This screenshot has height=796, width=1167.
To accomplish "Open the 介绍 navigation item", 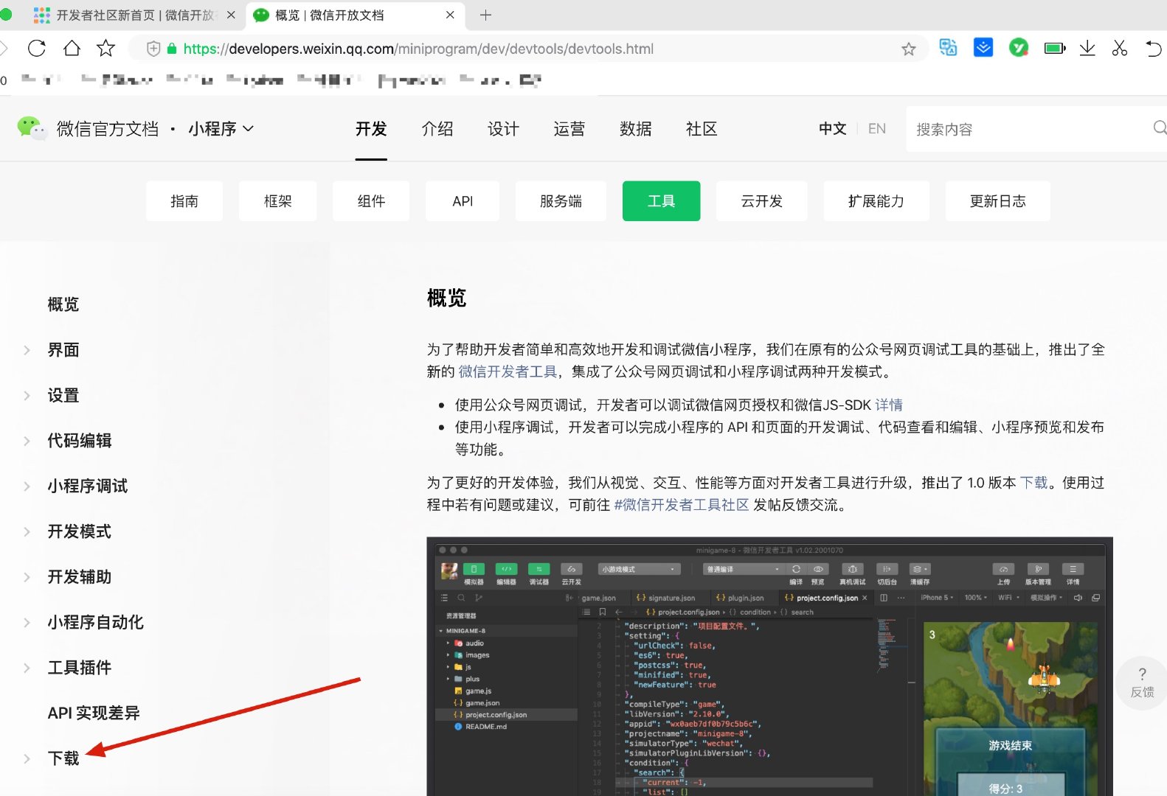I will [437, 129].
